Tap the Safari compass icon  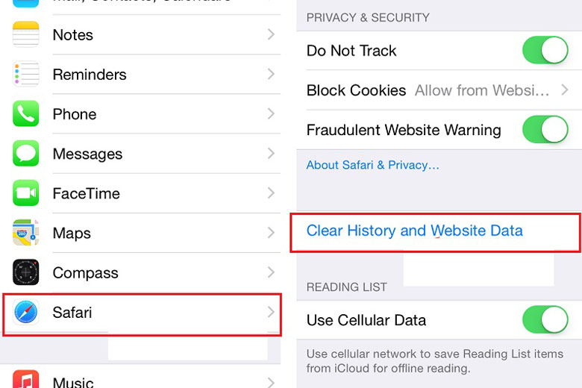[25, 312]
